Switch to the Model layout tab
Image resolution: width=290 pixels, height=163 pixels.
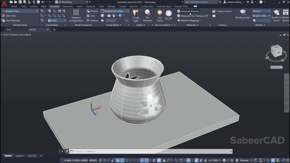[8, 156]
